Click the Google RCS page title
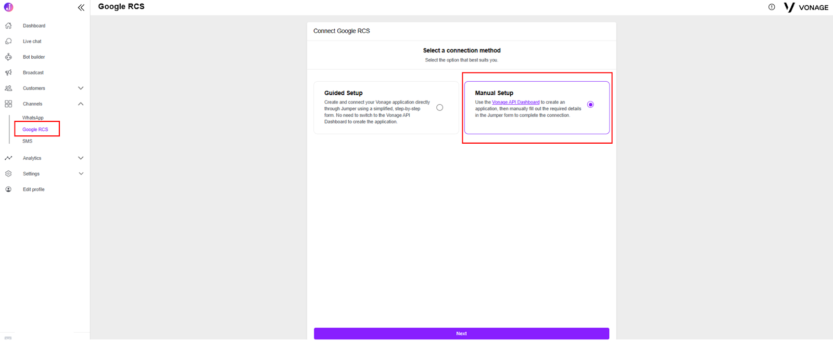This screenshot has width=833, height=342. (121, 6)
